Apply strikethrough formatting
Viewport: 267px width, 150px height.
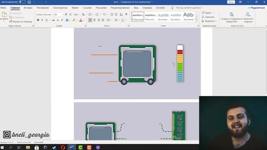53,20
